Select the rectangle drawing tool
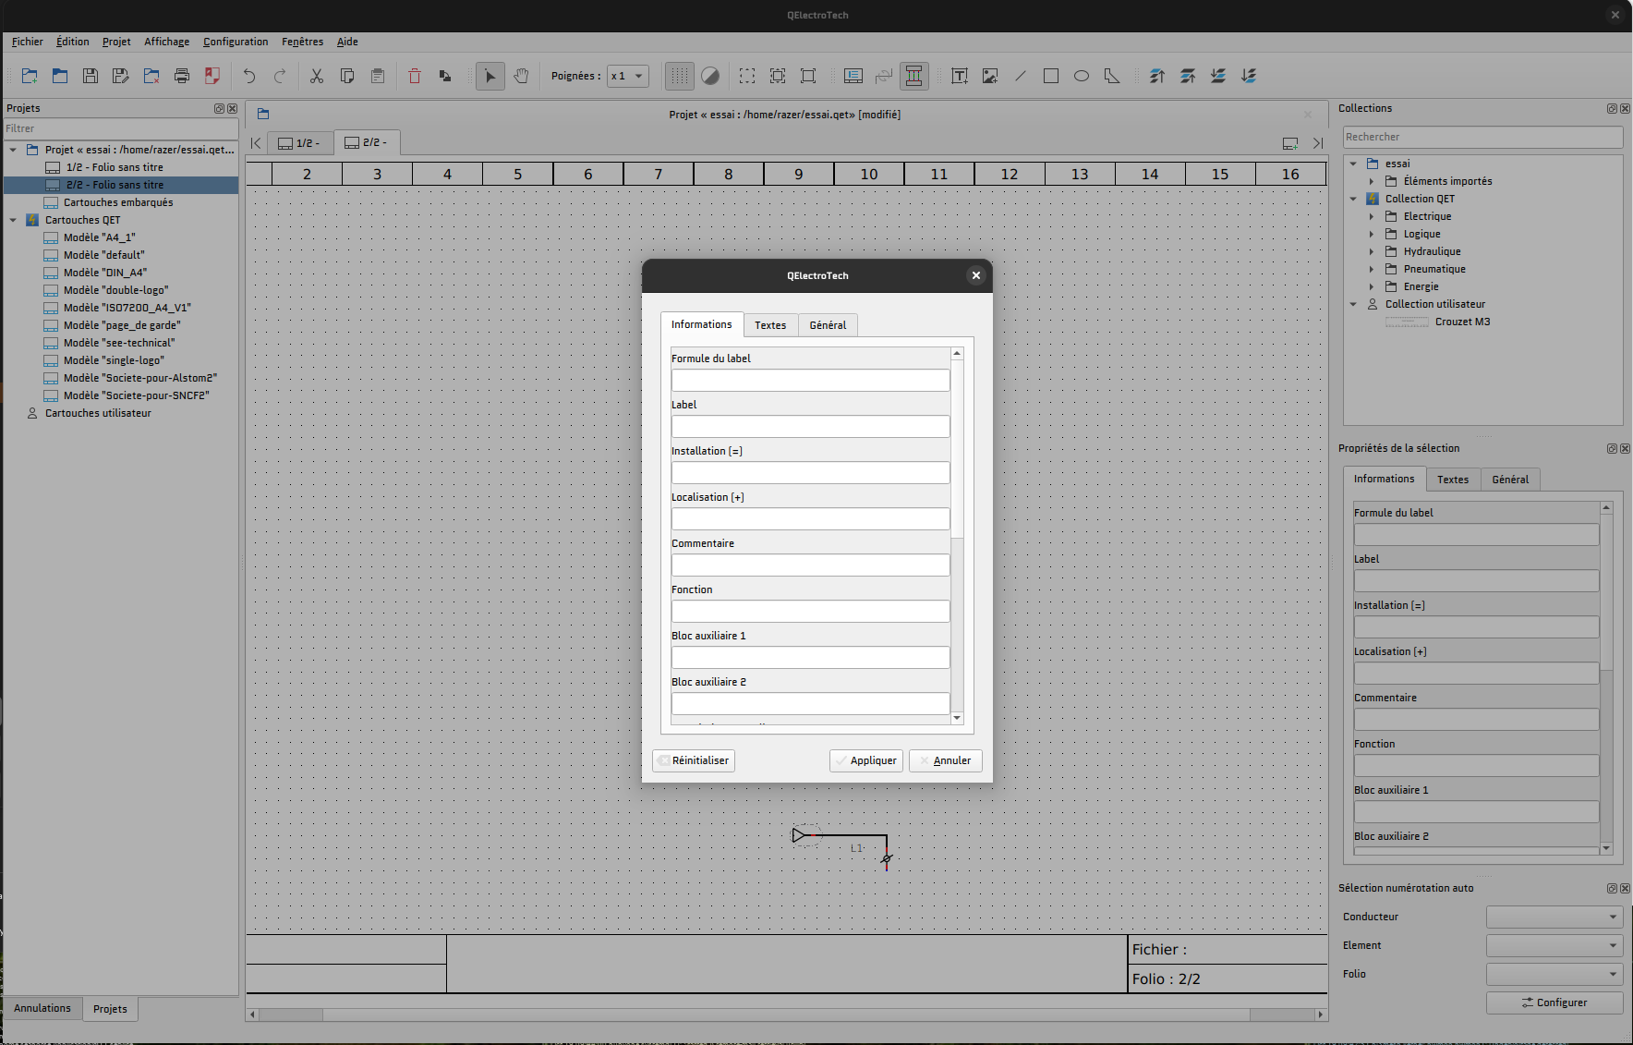Image resolution: width=1633 pixels, height=1045 pixels. 1051,77
